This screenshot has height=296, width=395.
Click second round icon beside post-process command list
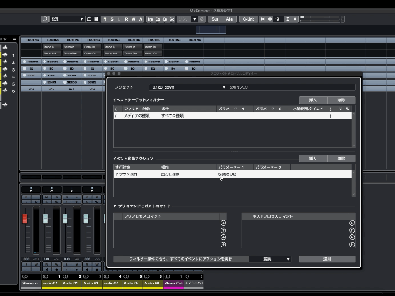[x=351, y=230]
